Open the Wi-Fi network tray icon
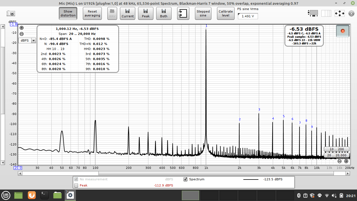The height and width of the screenshot is (201, 357). tap(327, 195)
